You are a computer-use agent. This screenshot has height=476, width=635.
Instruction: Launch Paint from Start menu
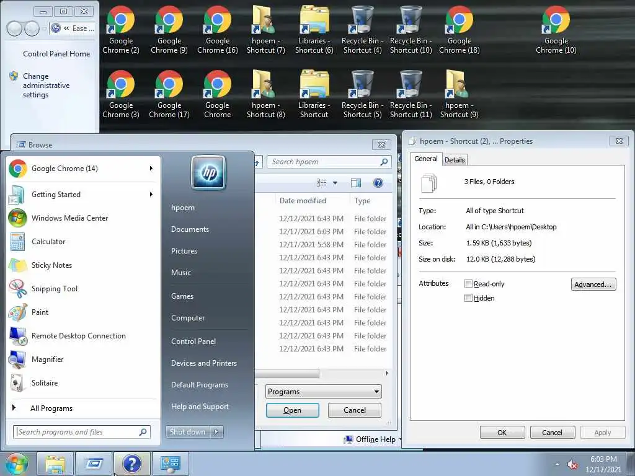coord(83,312)
